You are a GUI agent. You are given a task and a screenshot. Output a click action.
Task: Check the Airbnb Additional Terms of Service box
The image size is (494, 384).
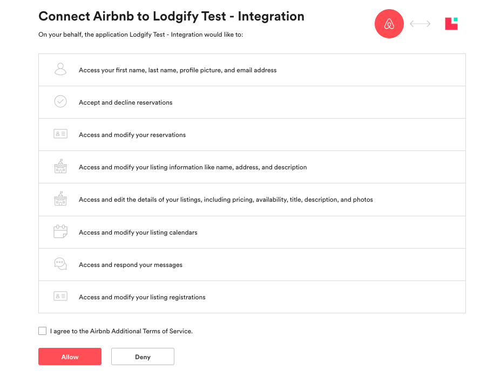(43, 331)
